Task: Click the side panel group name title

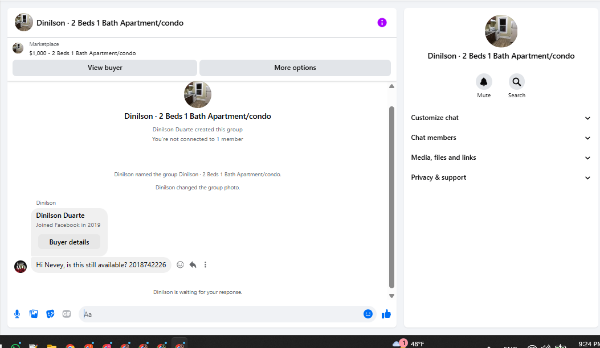Action: pyautogui.click(x=501, y=56)
